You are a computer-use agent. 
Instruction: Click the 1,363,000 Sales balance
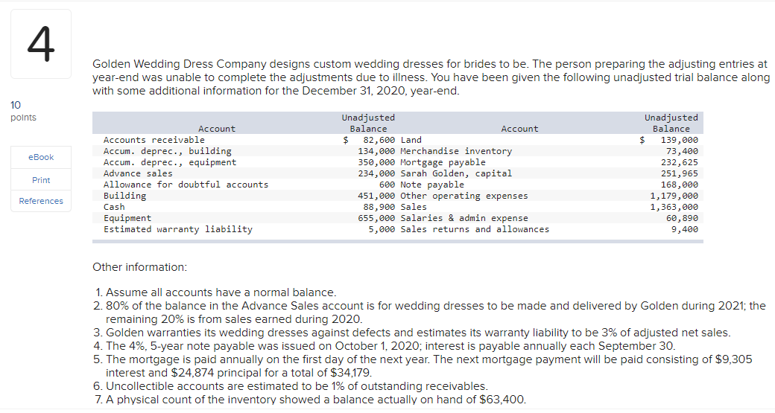[x=674, y=207]
